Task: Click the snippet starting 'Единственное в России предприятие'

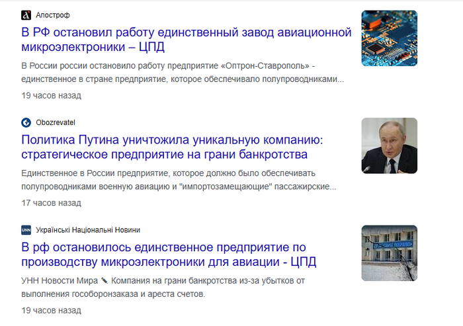Action: (x=179, y=180)
